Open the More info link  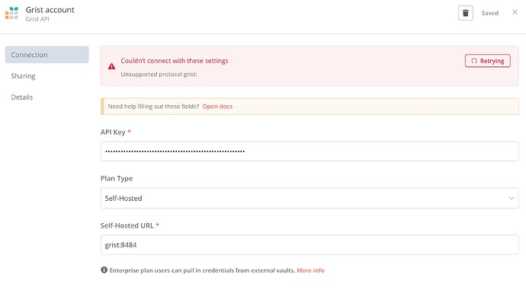(x=310, y=270)
